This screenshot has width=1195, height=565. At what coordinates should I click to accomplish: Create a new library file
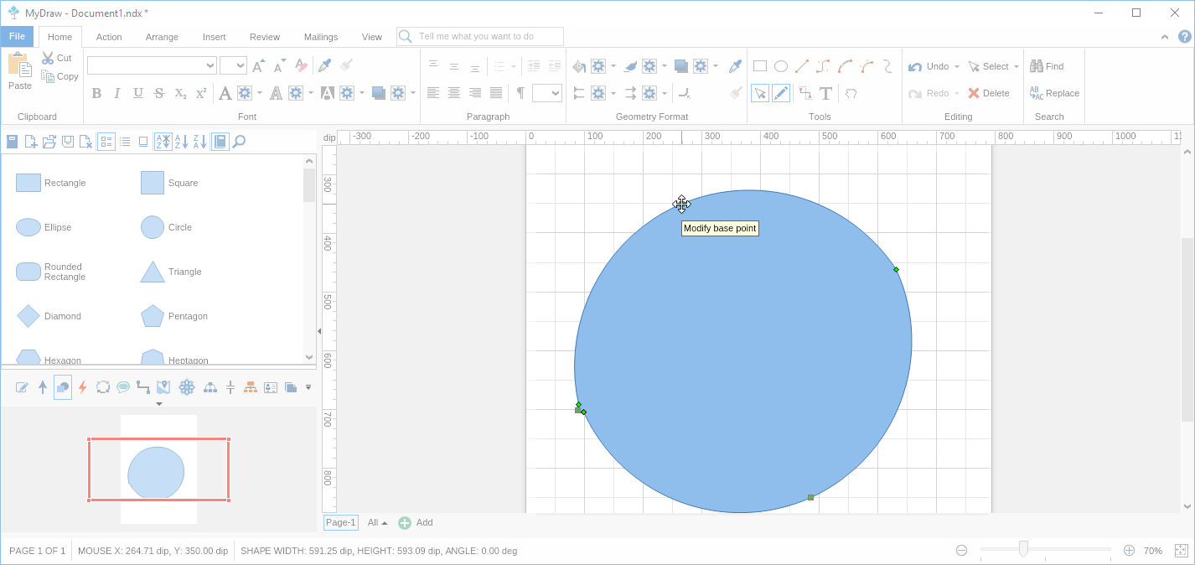coord(31,142)
